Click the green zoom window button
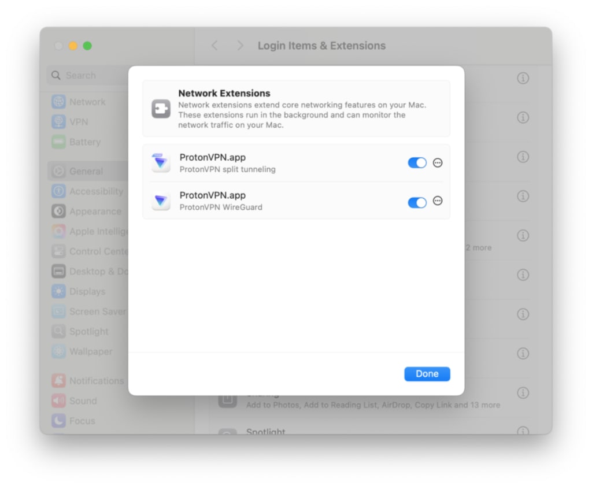 click(87, 46)
